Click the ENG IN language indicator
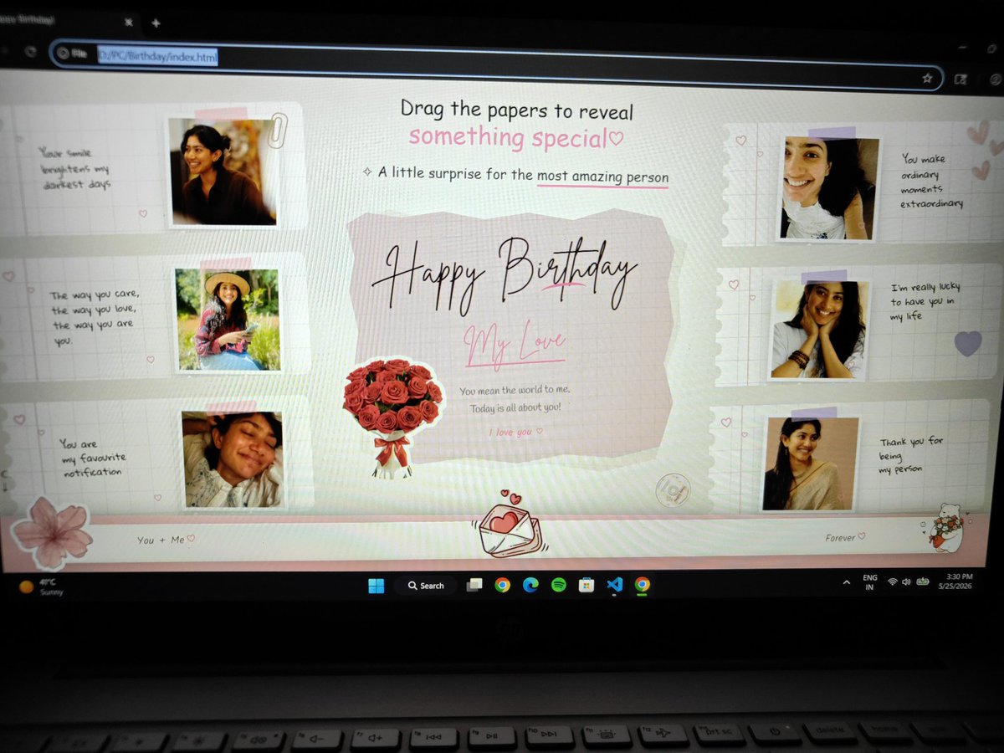The height and width of the screenshot is (753, 1004). 870,581
